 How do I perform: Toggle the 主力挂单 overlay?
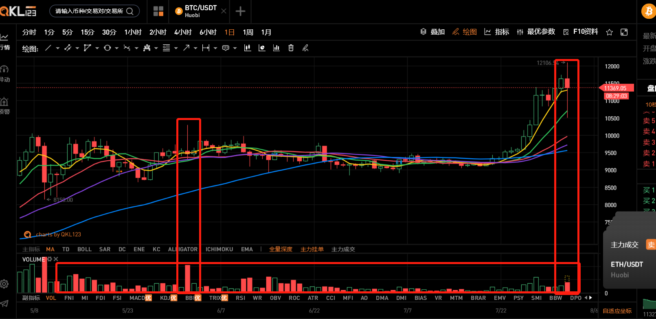click(312, 249)
